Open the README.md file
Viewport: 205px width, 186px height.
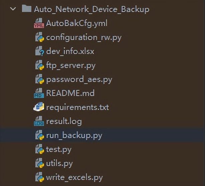coord(70,93)
